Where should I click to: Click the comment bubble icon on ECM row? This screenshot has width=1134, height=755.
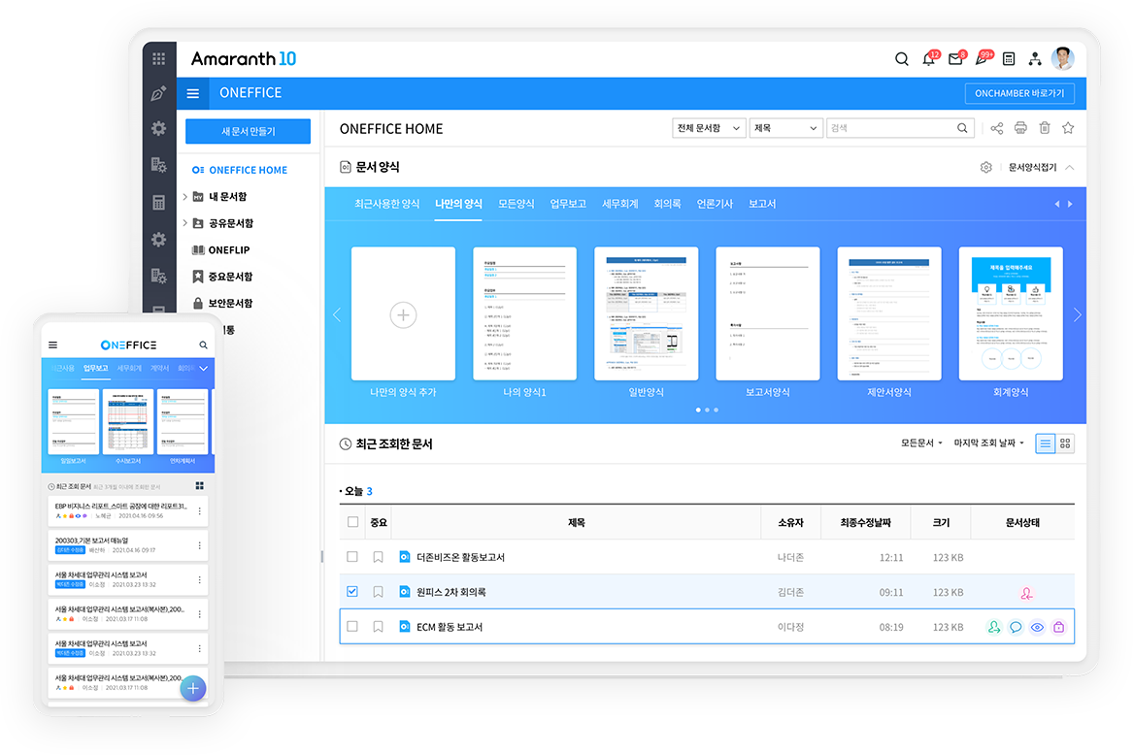click(1016, 627)
